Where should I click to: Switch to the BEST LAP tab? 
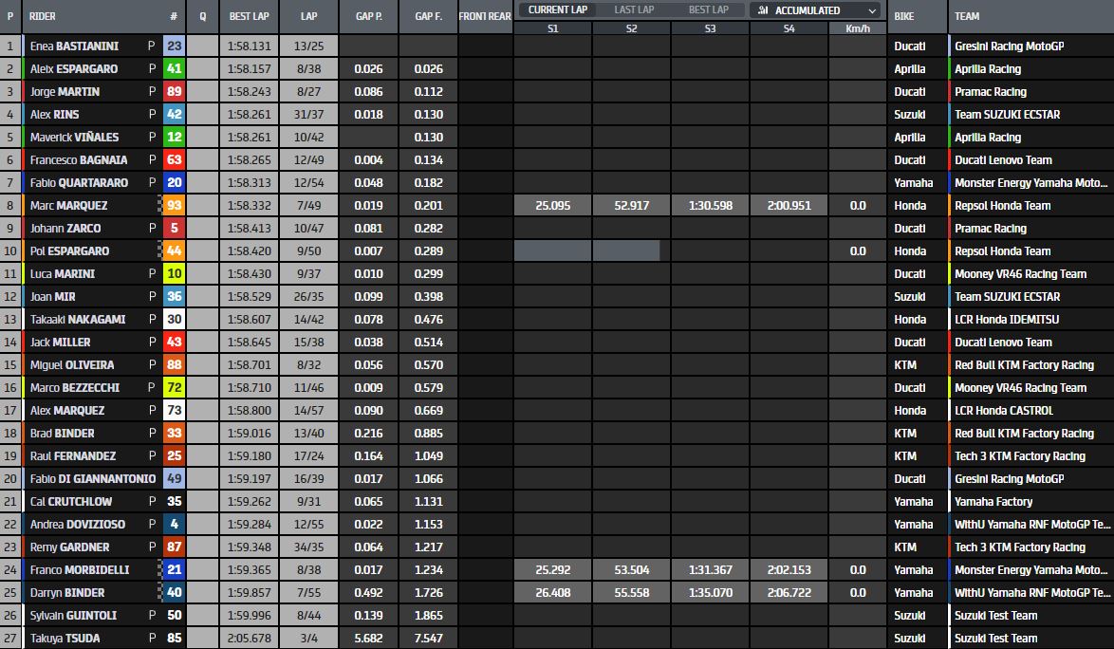pos(708,9)
